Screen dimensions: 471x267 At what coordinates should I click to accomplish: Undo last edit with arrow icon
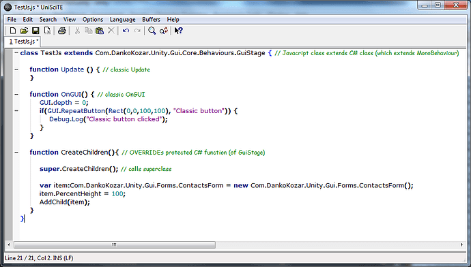coord(126,31)
